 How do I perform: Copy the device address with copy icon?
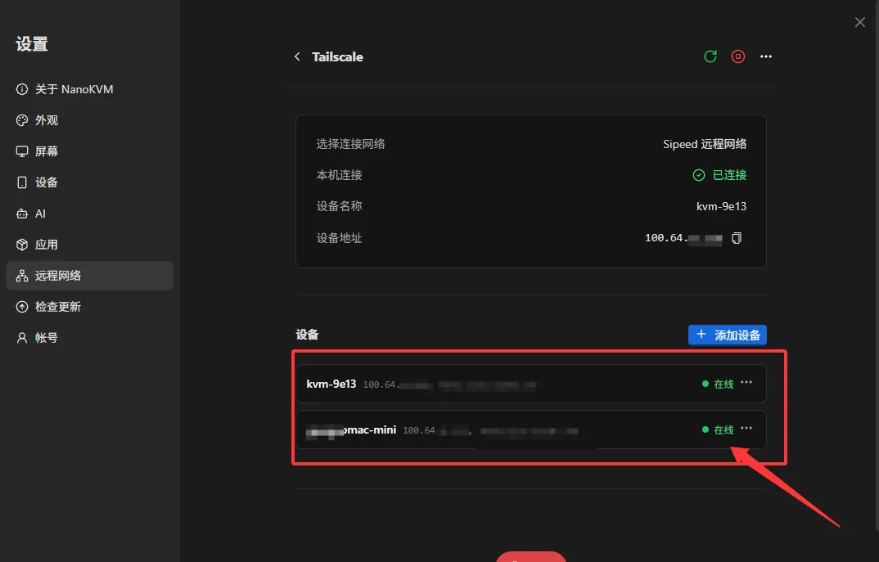tap(737, 238)
